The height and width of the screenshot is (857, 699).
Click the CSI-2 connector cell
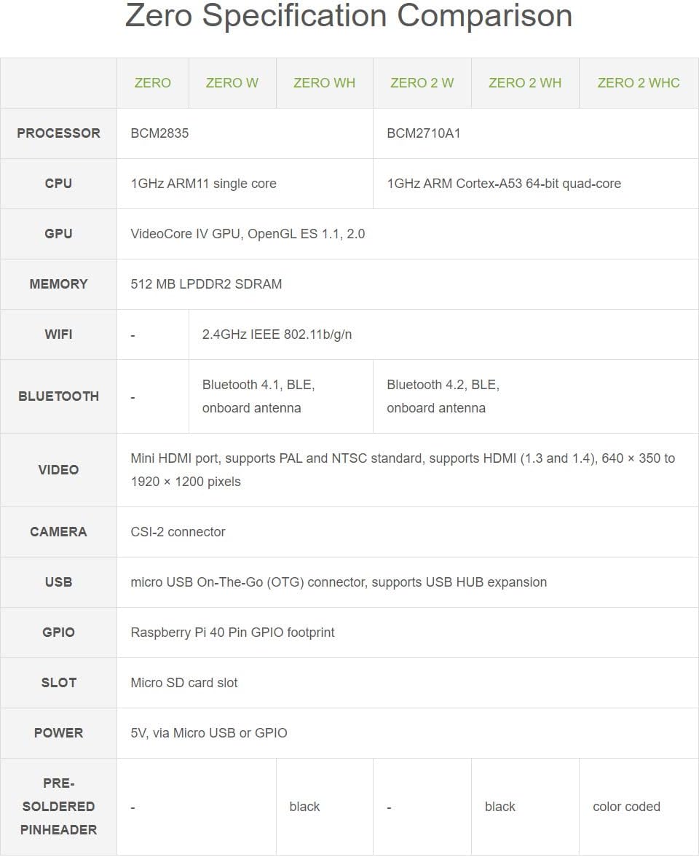point(178,532)
